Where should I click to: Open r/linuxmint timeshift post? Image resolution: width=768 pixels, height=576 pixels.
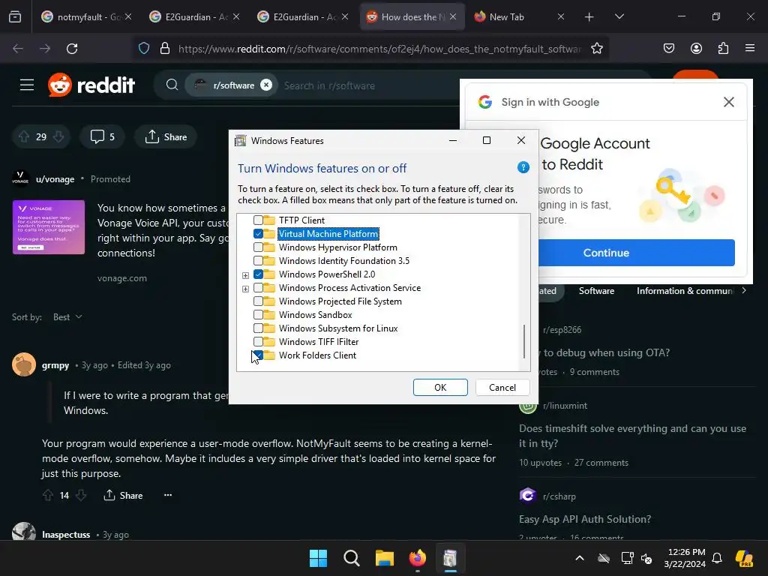click(x=632, y=436)
